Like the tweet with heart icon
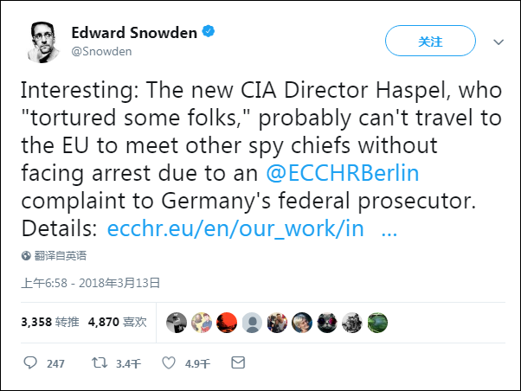Image resolution: width=521 pixels, height=391 pixels. tap(170, 363)
